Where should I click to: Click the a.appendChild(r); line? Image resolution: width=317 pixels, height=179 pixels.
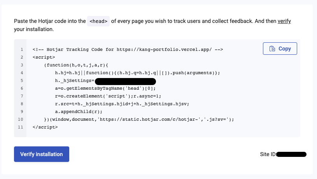point(79,111)
